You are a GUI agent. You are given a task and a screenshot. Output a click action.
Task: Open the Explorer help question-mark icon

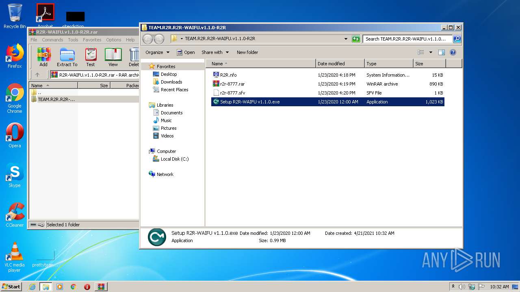tap(453, 52)
